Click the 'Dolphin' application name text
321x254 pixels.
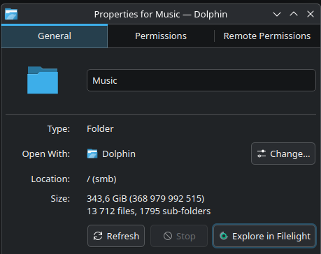coord(119,154)
